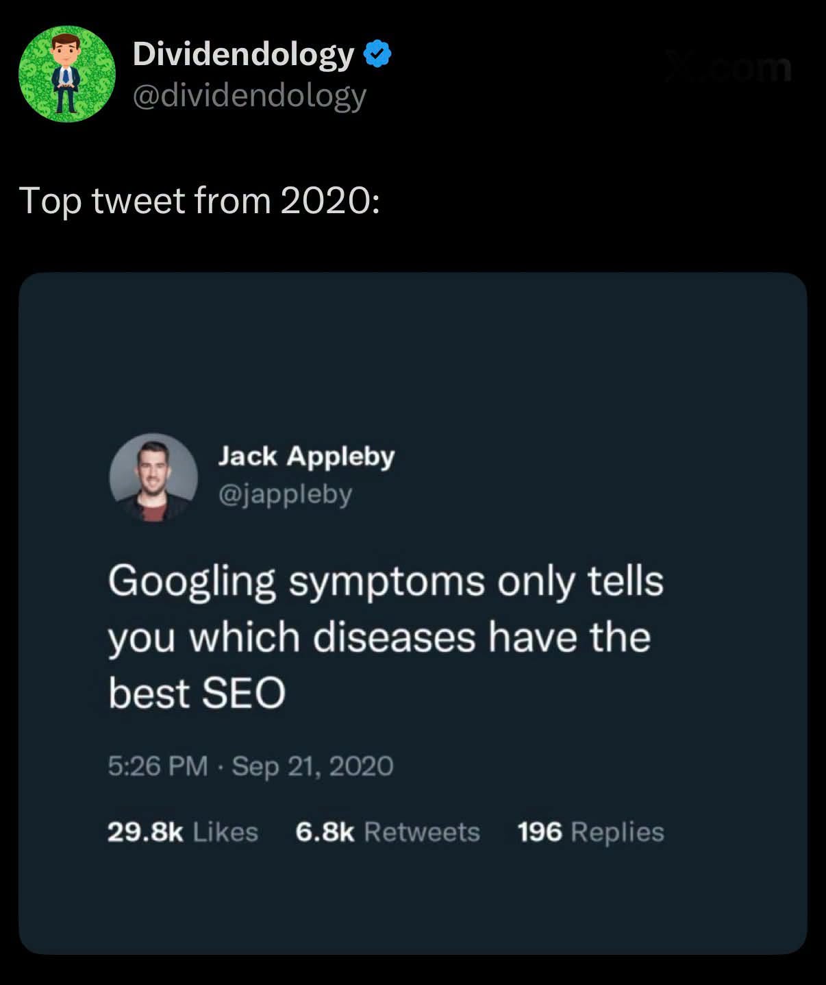Open Jack Appleby's profile photo
This screenshot has height=985, width=826.
(153, 477)
